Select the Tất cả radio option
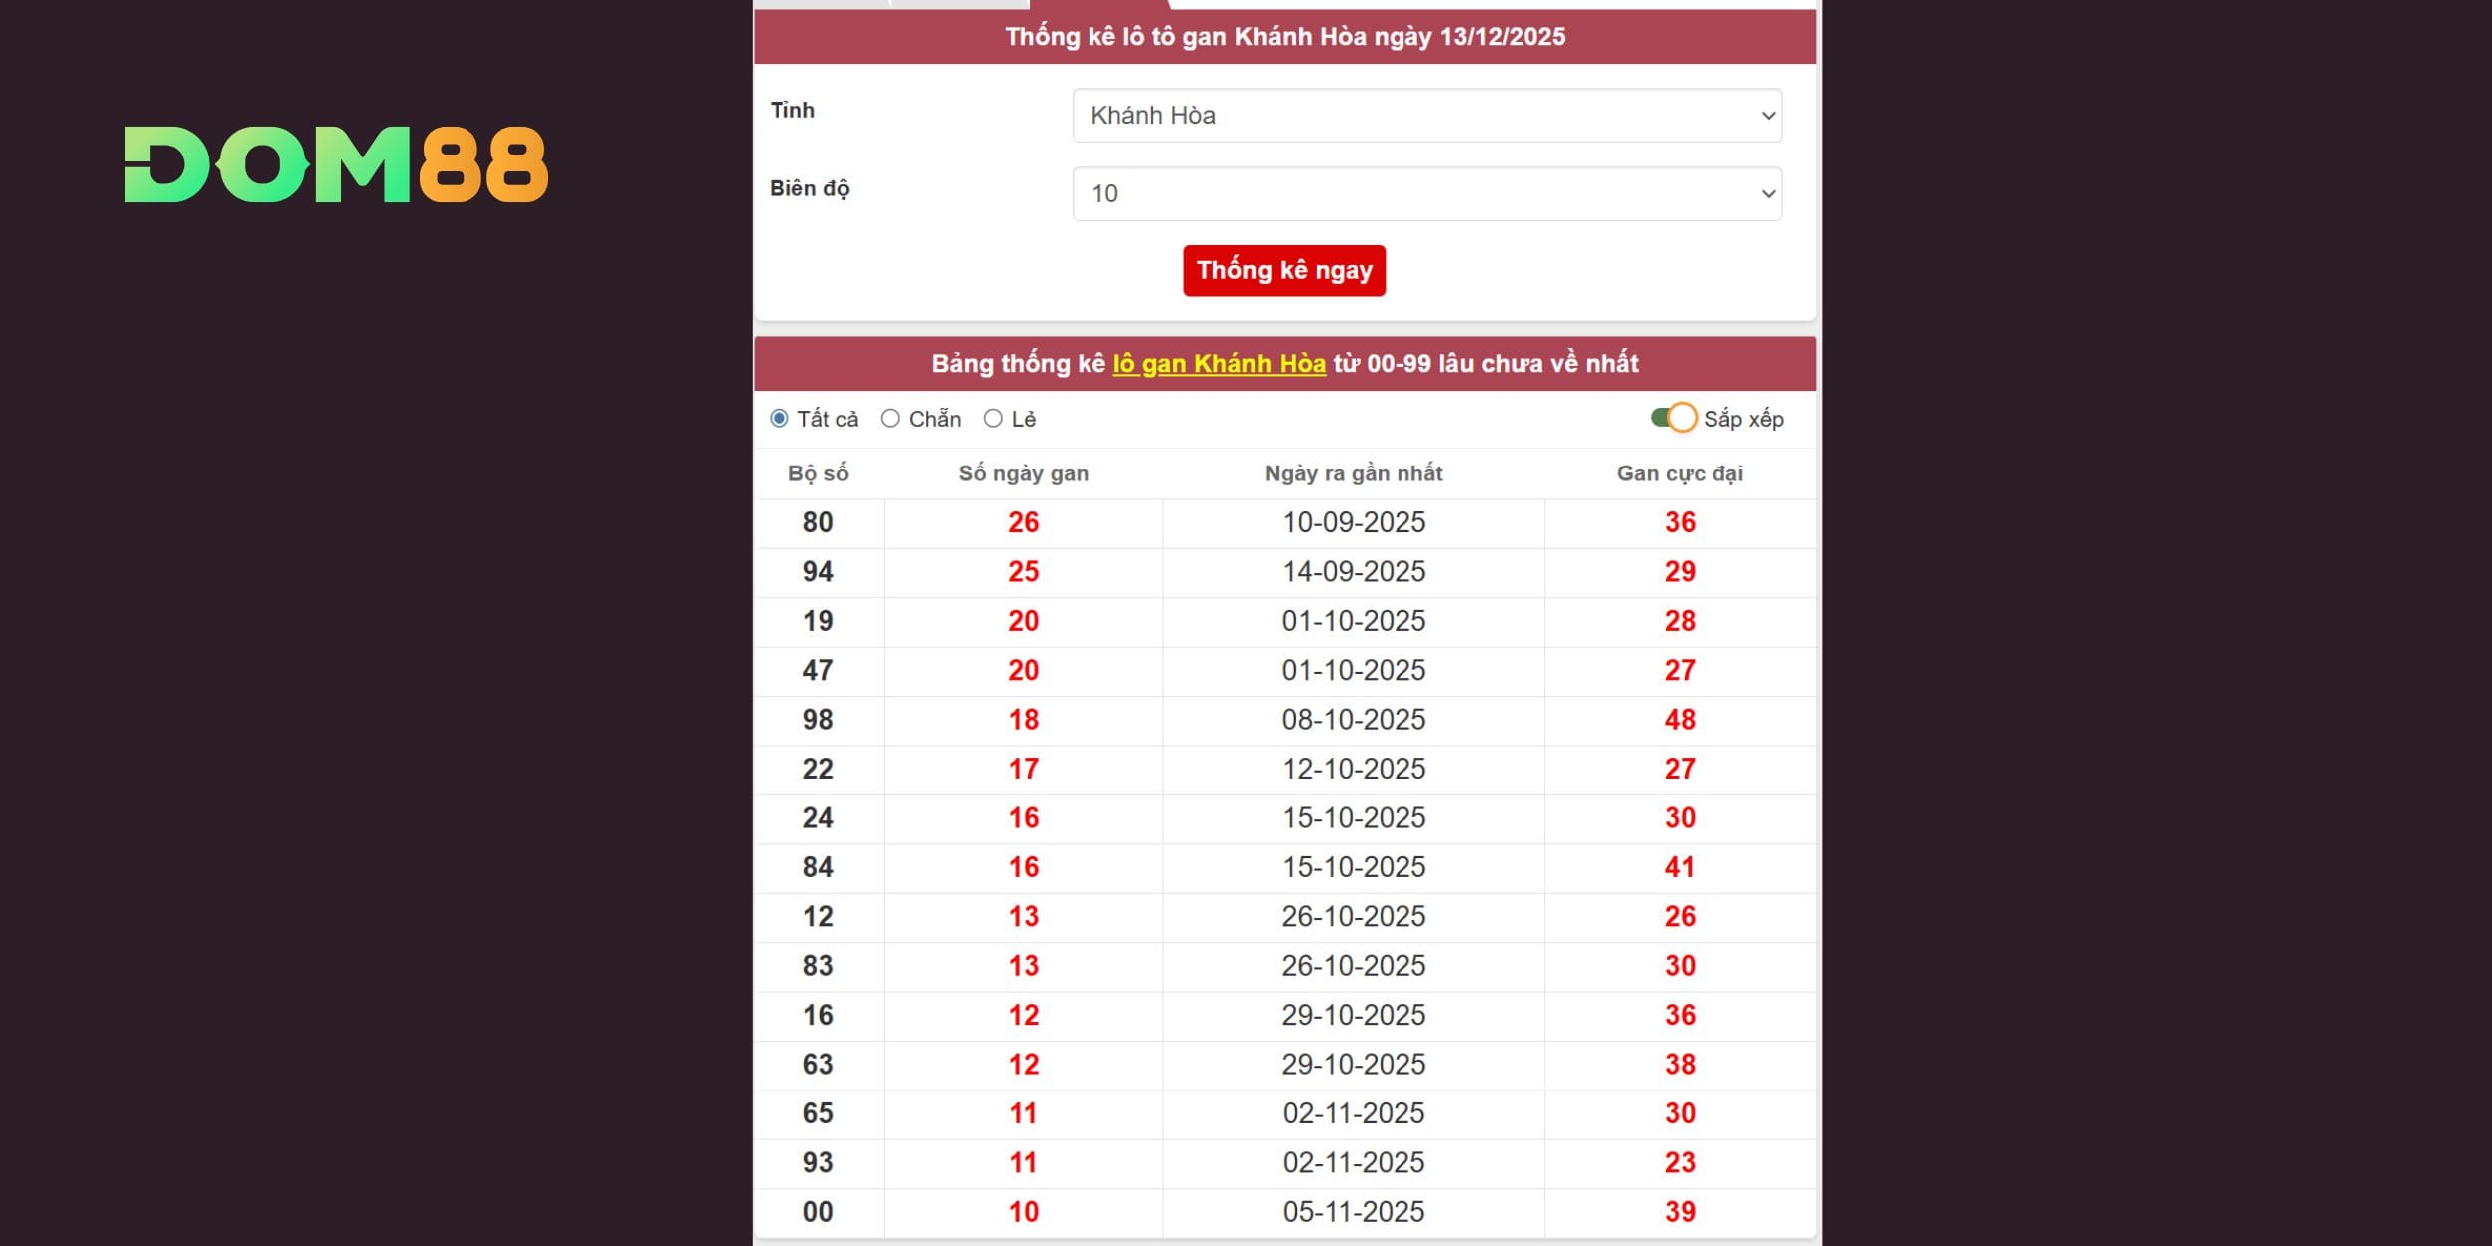This screenshot has height=1246, width=2492. (779, 419)
